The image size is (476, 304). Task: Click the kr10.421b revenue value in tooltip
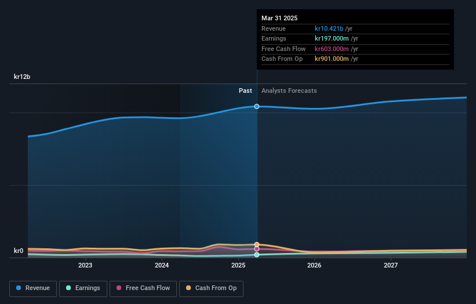pos(329,28)
